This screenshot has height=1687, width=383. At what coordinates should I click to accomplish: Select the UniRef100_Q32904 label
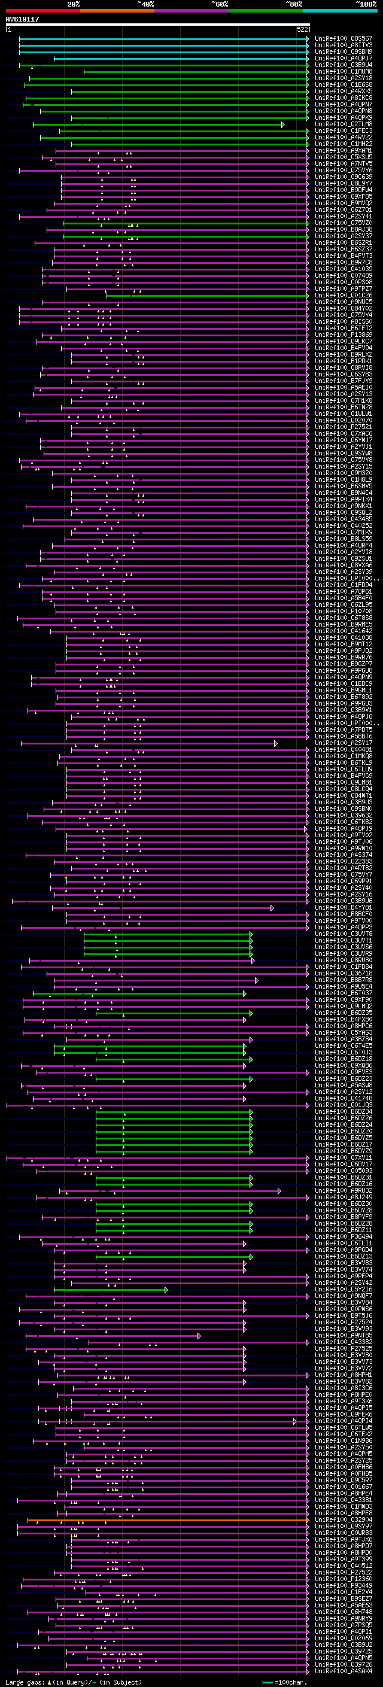click(344, 1521)
